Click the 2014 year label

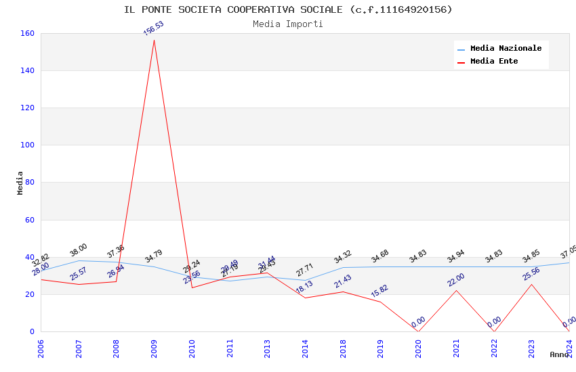(305, 348)
